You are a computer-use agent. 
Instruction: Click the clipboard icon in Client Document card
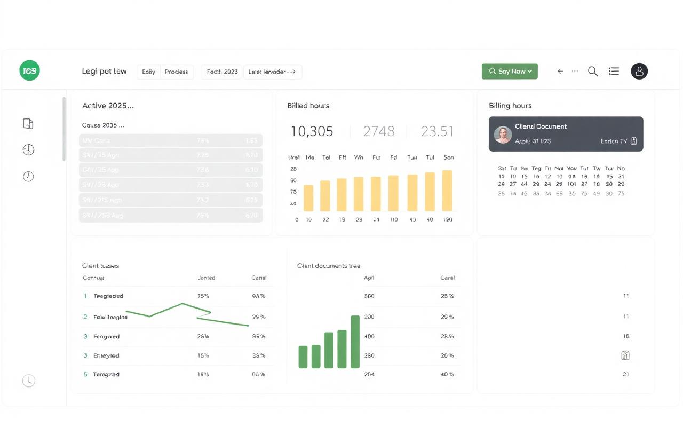point(633,141)
